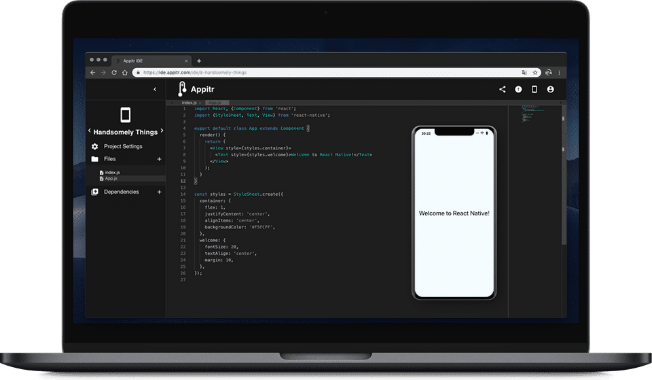Go forward in the browser
This screenshot has width=652, height=380.
coord(103,73)
